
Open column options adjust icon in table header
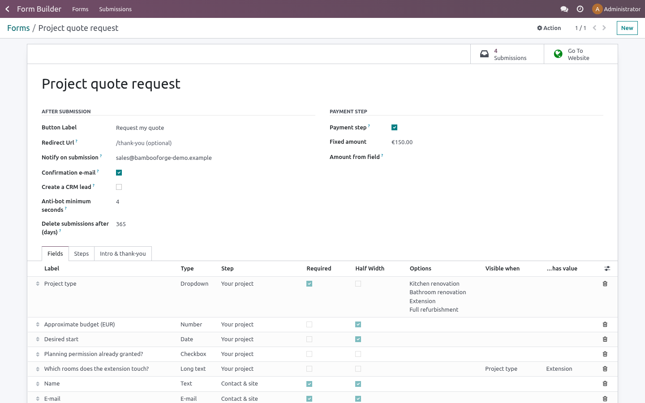607,269
